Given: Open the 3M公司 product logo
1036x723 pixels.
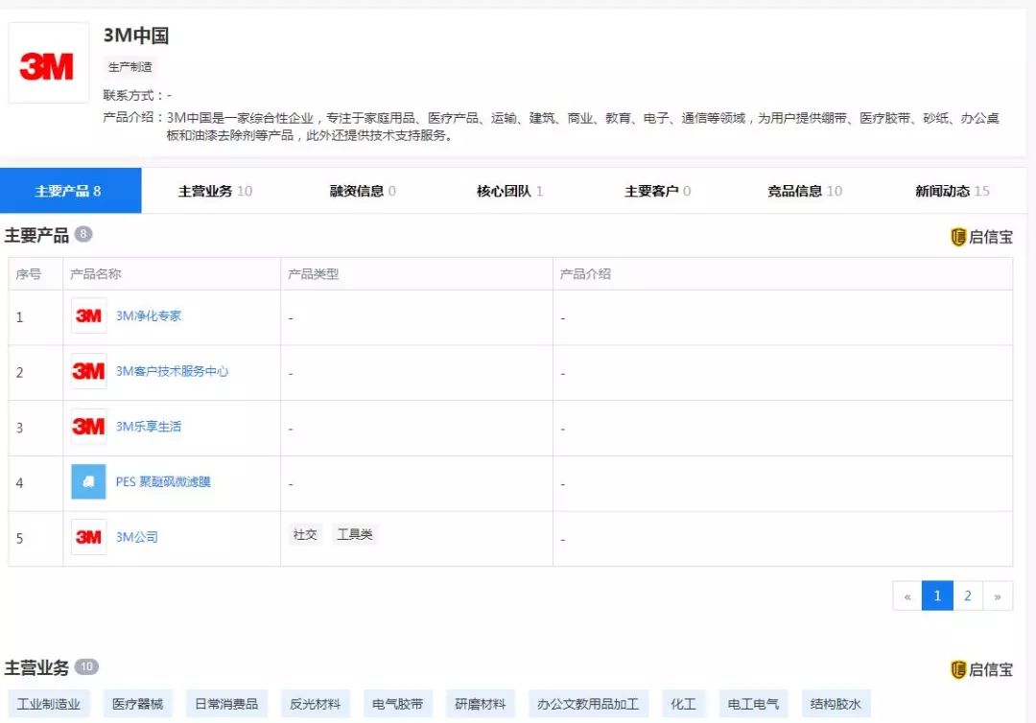Looking at the screenshot, I should coord(88,537).
